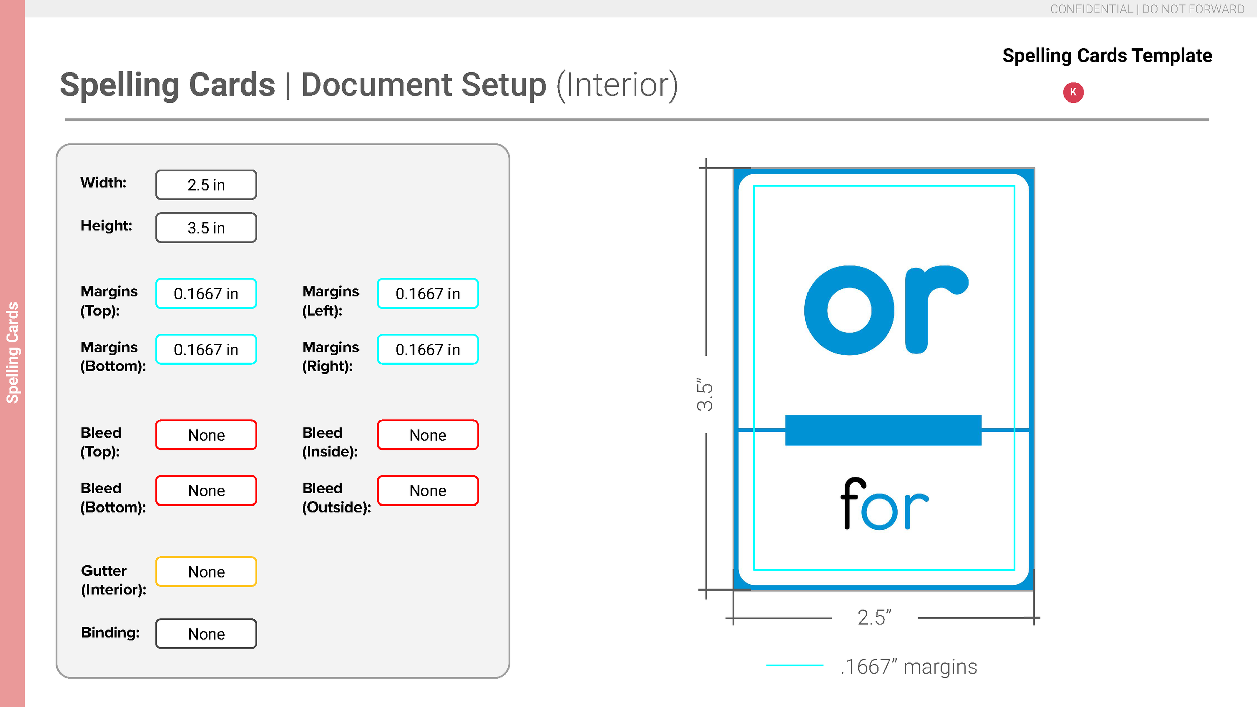1257x707 pixels.
Task: Click the Margins (Right) value box
Action: (427, 349)
